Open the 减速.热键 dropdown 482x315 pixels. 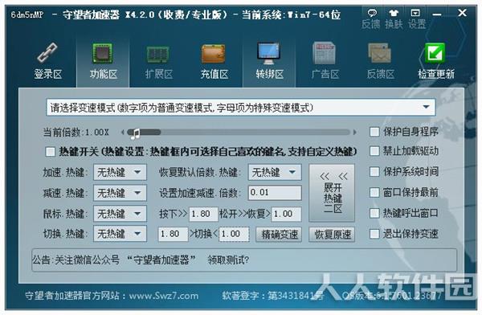[x=120, y=193]
